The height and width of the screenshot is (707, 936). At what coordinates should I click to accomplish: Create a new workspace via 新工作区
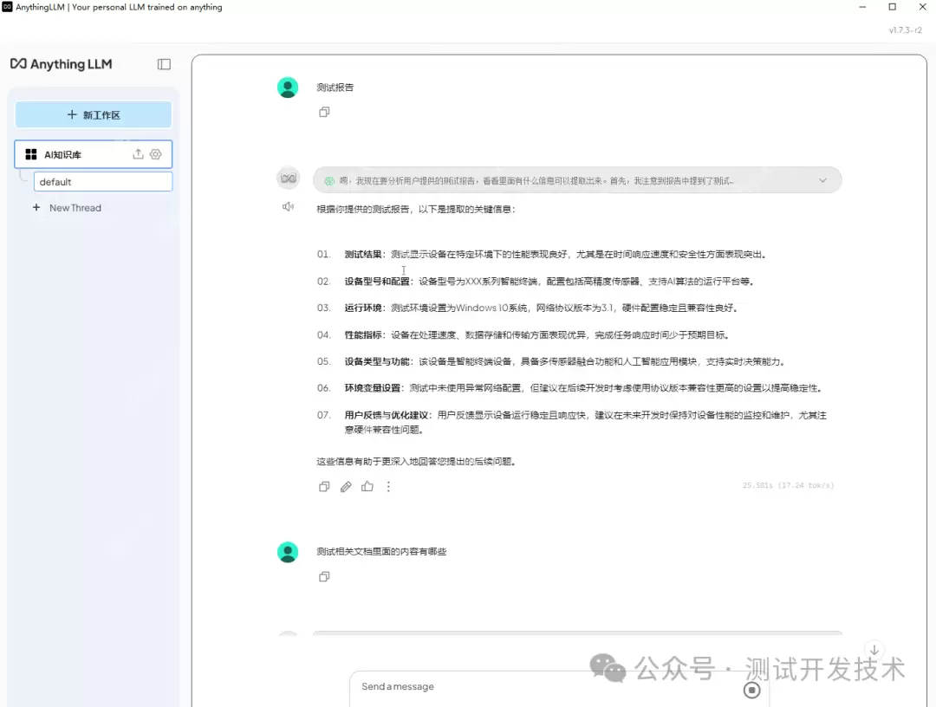pos(94,114)
